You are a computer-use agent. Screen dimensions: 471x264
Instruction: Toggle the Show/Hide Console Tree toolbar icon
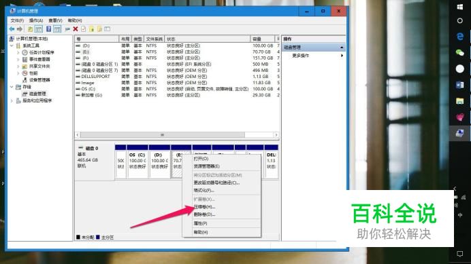[x=39, y=29]
